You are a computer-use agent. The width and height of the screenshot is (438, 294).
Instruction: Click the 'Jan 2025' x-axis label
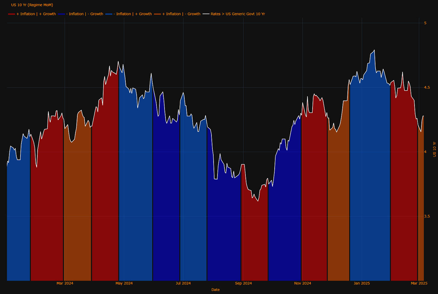point(362,283)
